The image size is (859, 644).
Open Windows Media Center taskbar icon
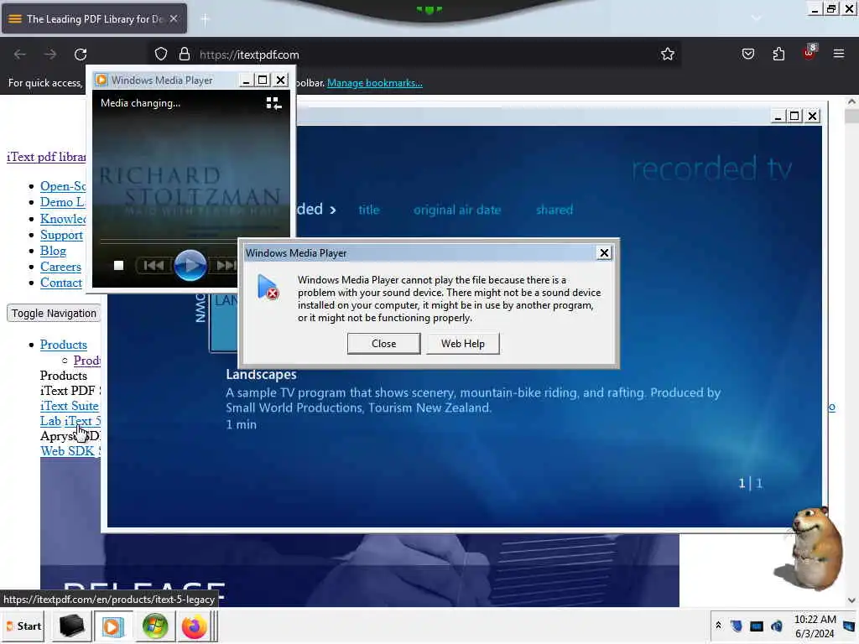tap(154, 626)
